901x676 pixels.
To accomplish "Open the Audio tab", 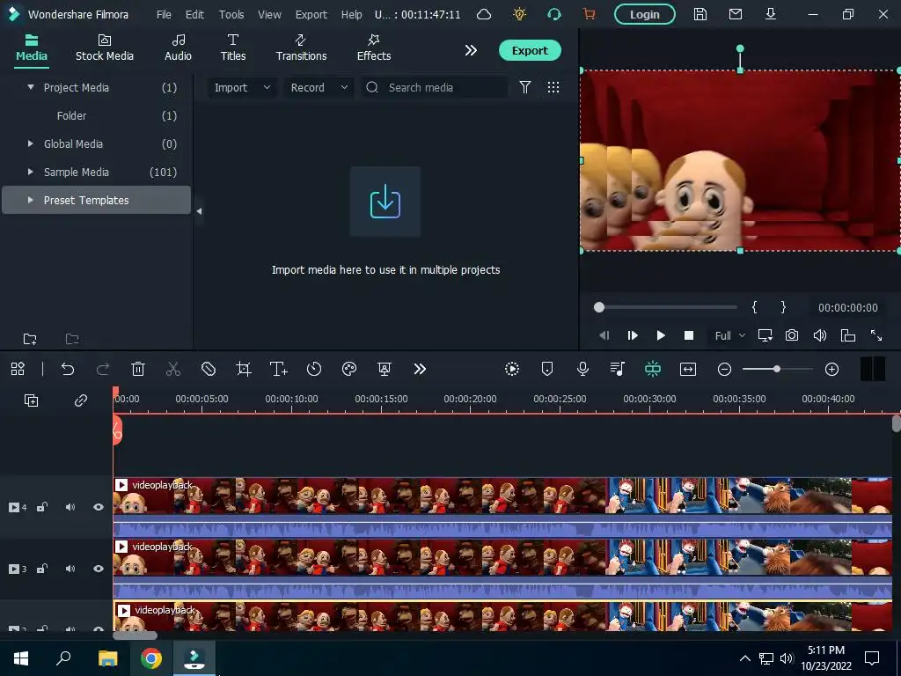I will pyautogui.click(x=178, y=48).
